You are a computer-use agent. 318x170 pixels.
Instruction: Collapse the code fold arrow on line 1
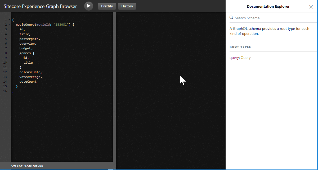pos(9,20)
